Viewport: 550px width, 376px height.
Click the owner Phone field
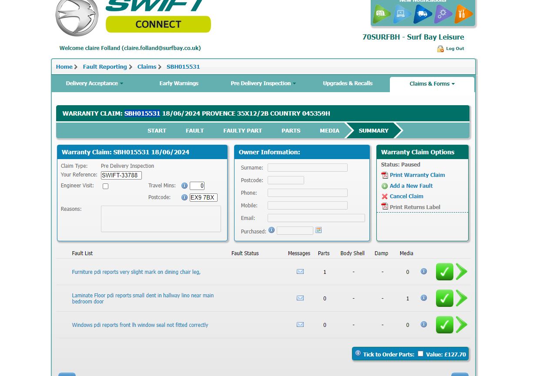coord(308,193)
